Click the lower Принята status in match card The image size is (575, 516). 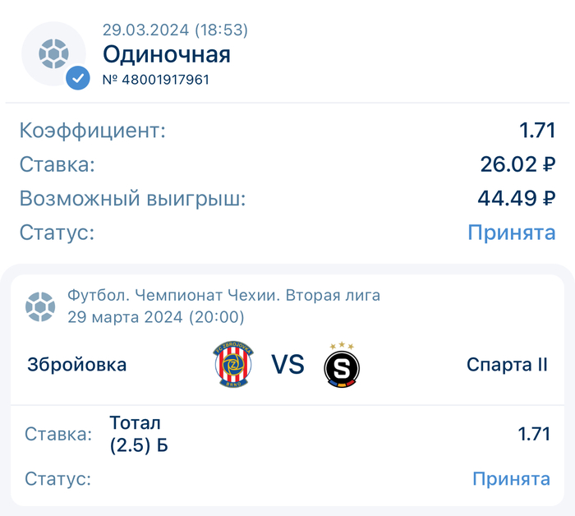(510, 478)
